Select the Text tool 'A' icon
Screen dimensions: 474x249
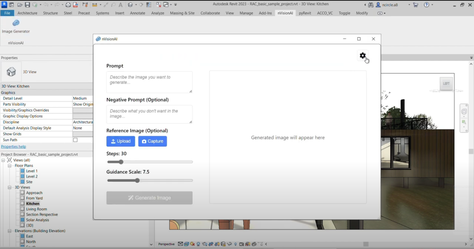click(x=120, y=5)
